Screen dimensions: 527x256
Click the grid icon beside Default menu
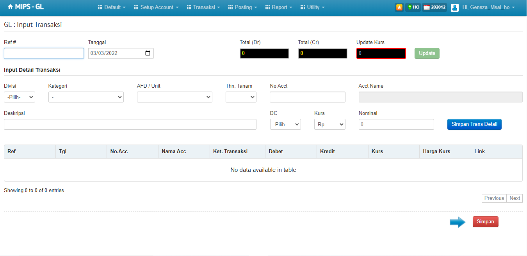(100, 7)
